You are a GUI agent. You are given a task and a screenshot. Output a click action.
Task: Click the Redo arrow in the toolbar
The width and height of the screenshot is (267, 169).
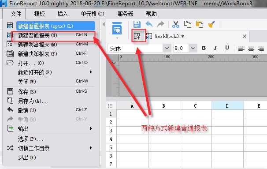[160, 24]
